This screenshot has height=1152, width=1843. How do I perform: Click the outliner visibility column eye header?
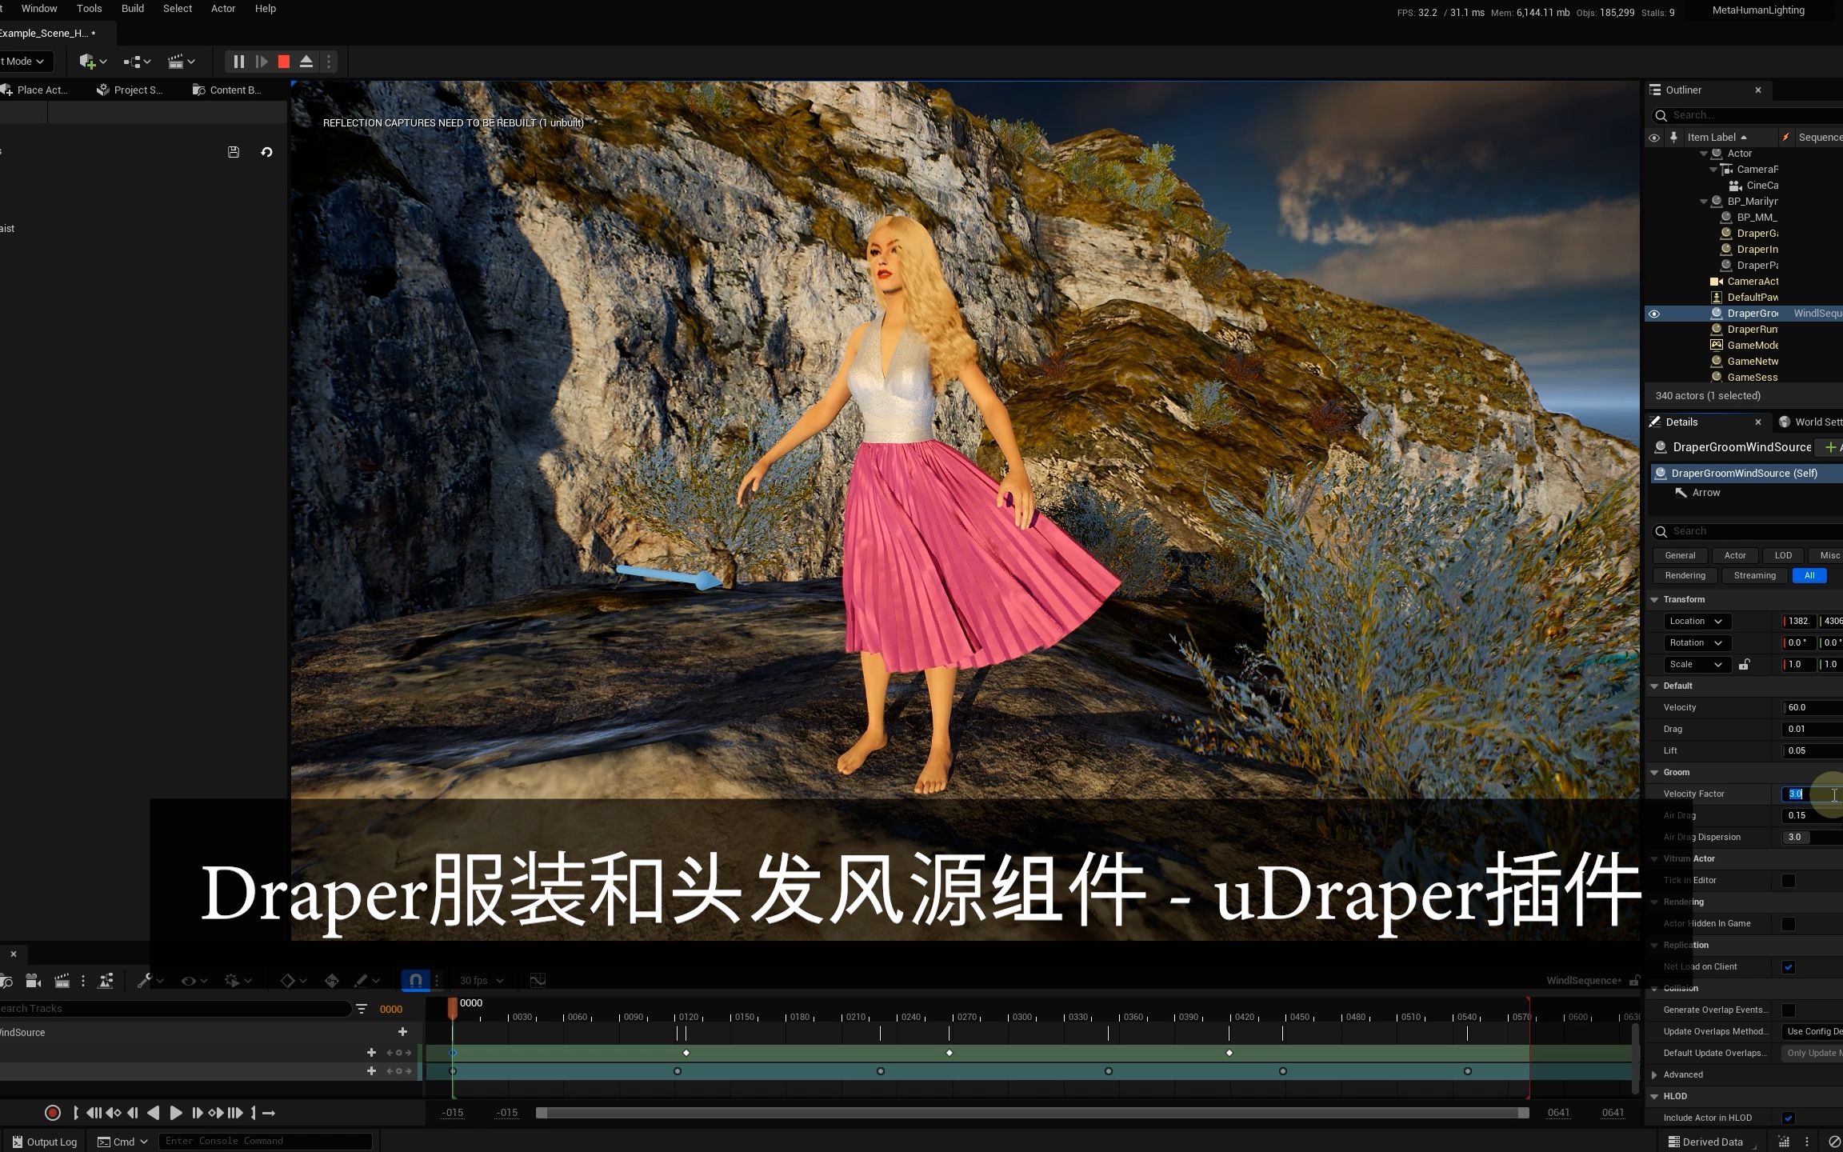tap(1654, 138)
